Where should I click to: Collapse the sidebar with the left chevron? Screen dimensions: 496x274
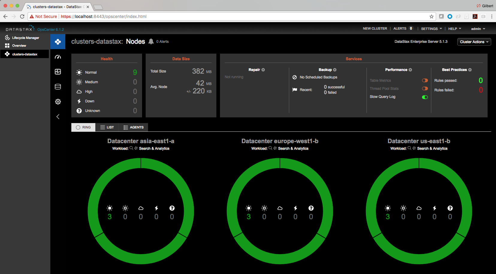pos(58,117)
